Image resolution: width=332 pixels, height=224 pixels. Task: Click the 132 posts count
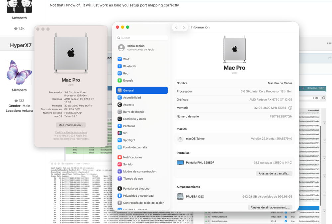click(19, 101)
